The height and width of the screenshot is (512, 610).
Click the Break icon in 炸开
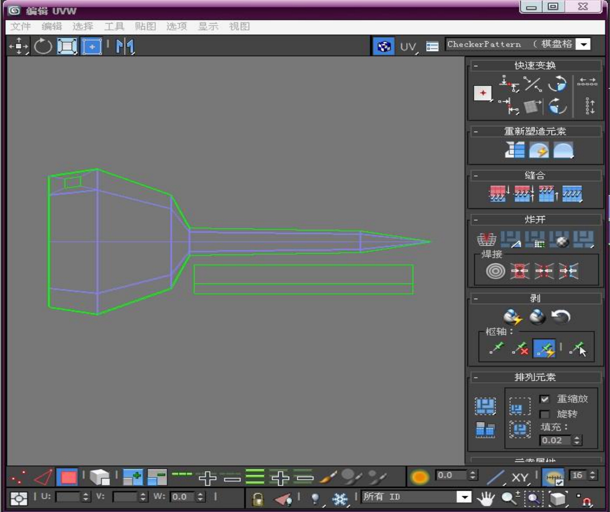point(486,239)
